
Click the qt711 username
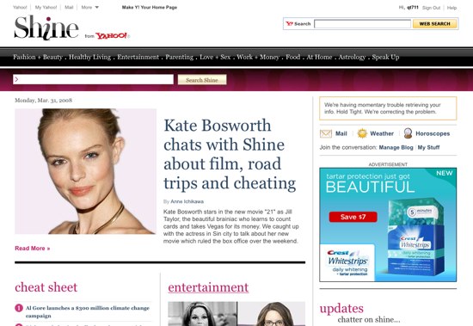coord(412,8)
